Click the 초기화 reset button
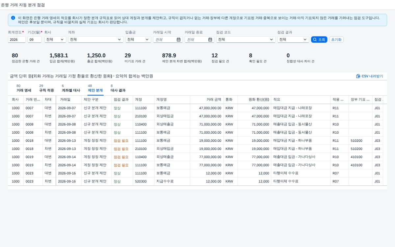The height and width of the screenshot is (247, 395). (336, 40)
